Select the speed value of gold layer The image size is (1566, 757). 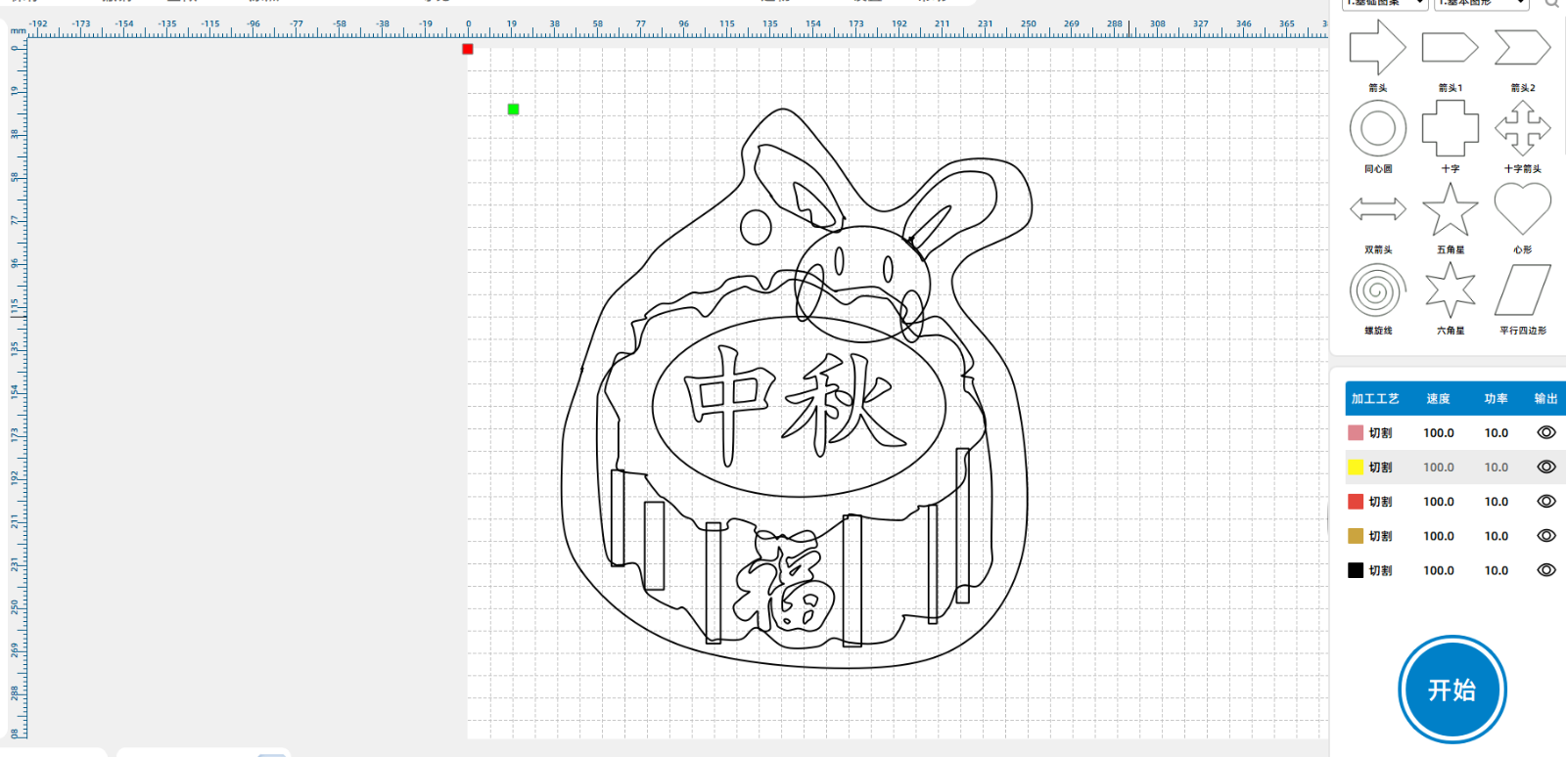pos(1438,536)
